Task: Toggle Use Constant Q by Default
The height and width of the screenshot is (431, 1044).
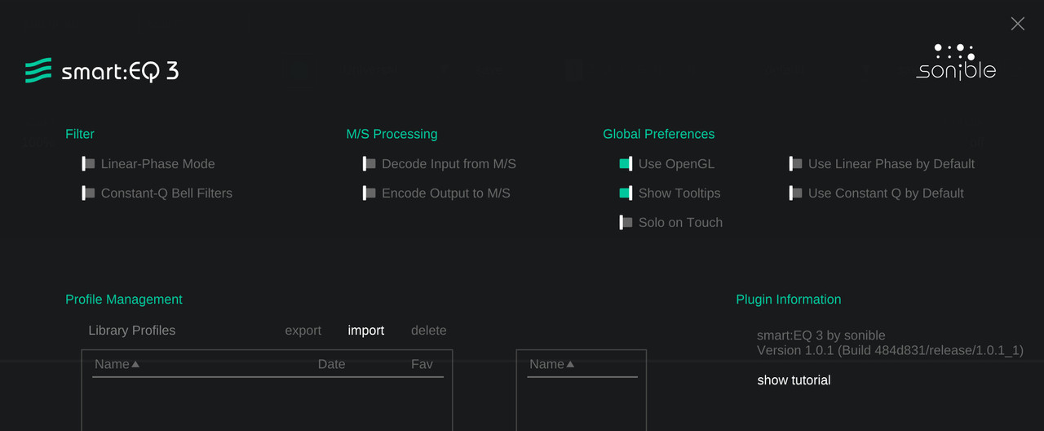Action: pyautogui.click(x=795, y=193)
